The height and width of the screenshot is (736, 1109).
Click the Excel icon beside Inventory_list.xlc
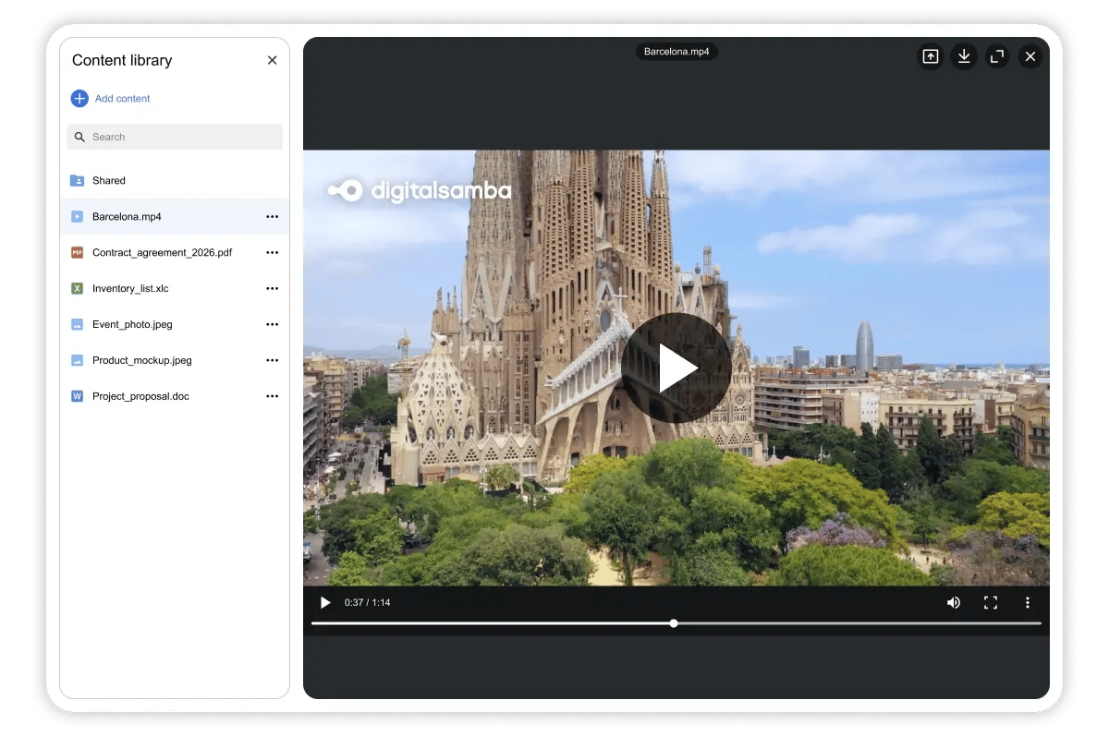pyautogui.click(x=79, y=288)
